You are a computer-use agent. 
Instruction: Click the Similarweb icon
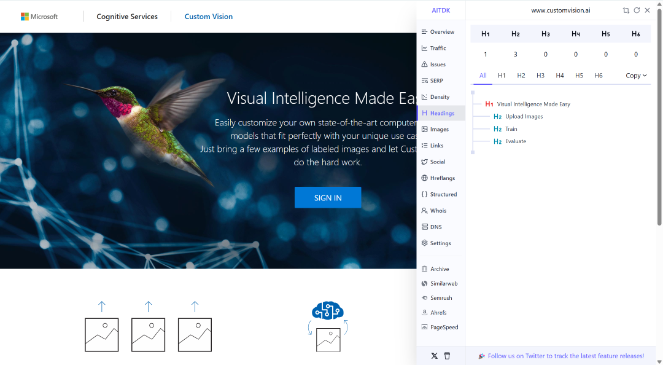[x=425, y=283]
